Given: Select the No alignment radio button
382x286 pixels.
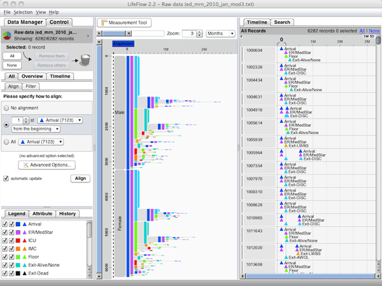Looking at the screenshot, I should pyautogui.click(x=6, y=108).
